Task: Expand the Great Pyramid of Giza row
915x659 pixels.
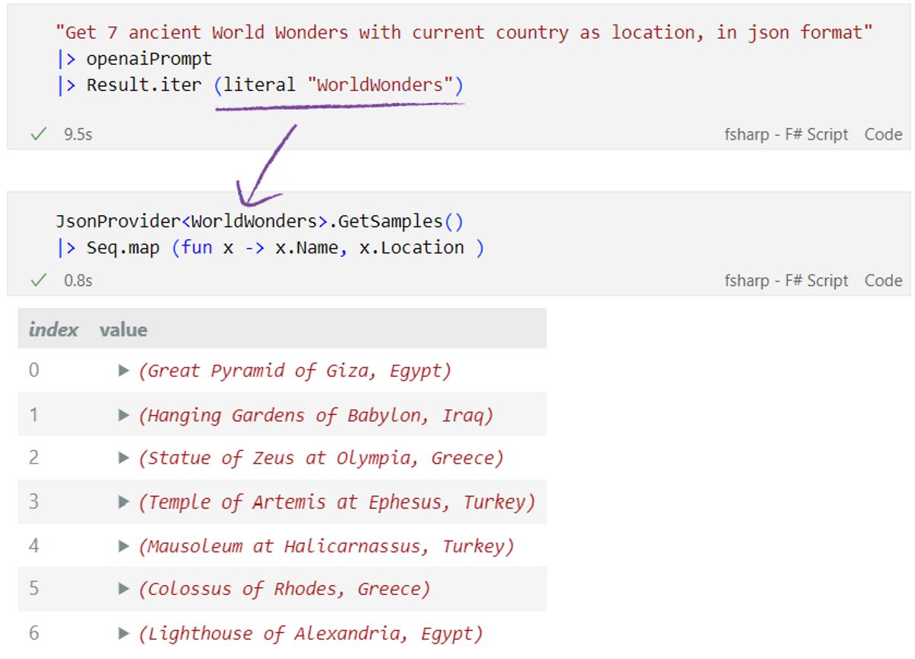Action: 124,371
